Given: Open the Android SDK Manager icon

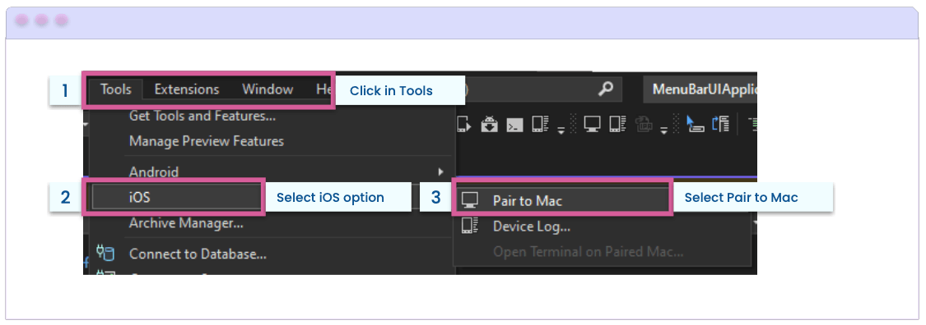Looking at the screenshot, I should click(x=490, y=124).
